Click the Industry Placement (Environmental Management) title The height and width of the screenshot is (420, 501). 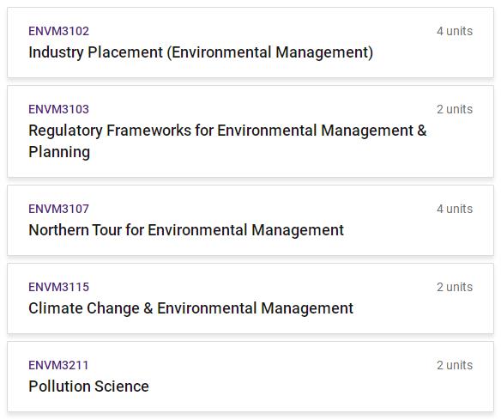(201, 52)
